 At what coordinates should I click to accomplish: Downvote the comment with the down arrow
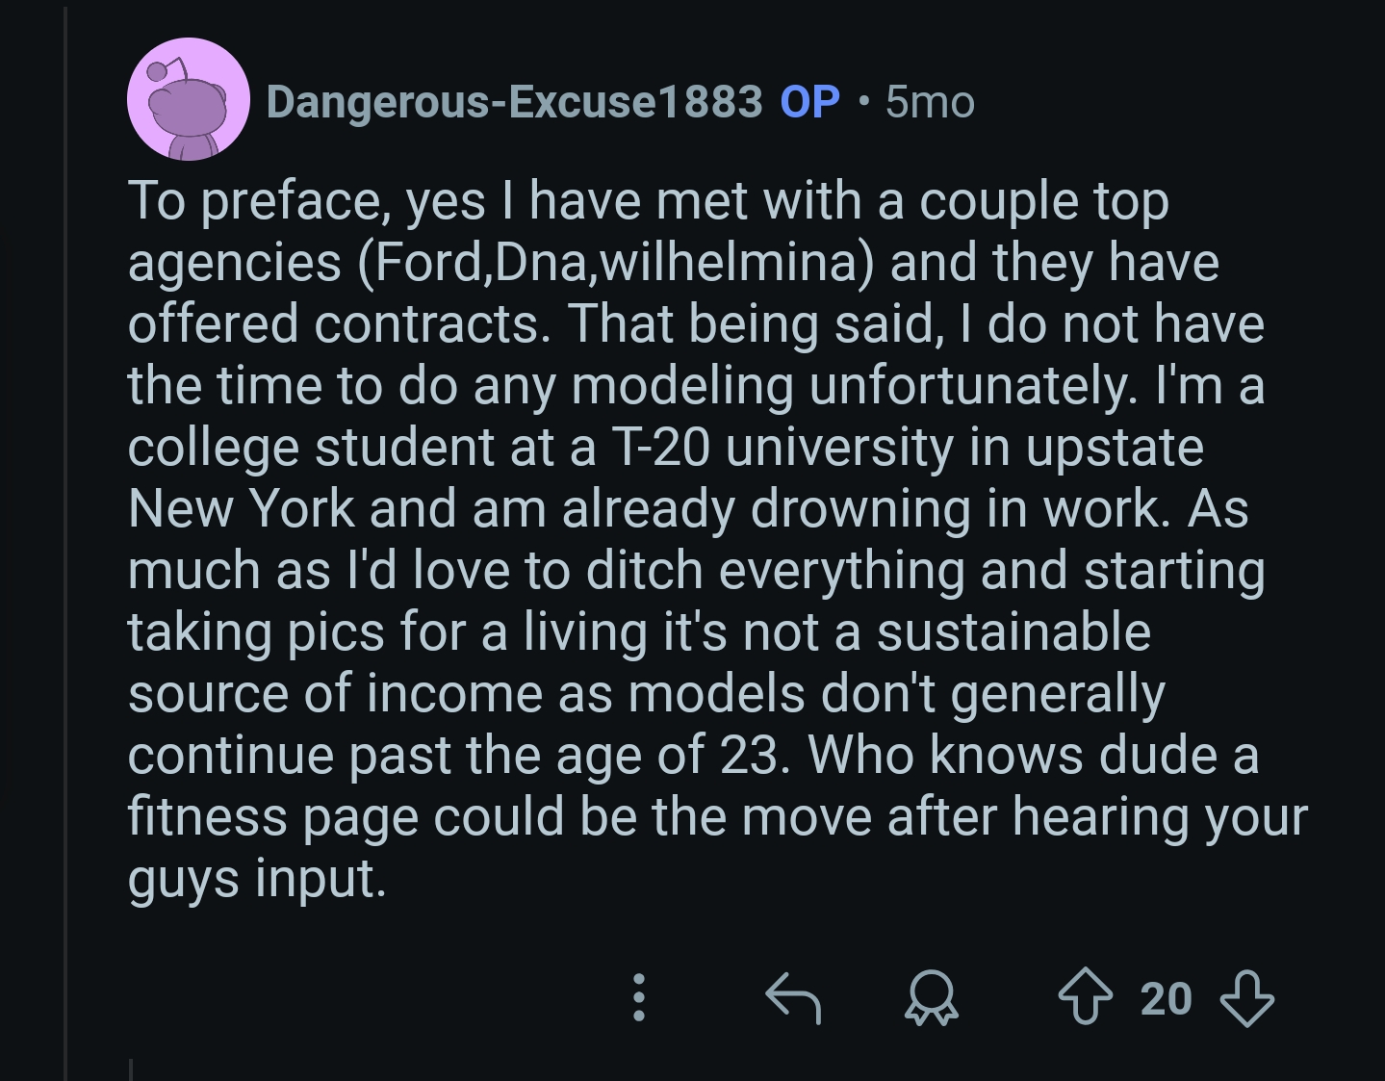(1246, 998)
